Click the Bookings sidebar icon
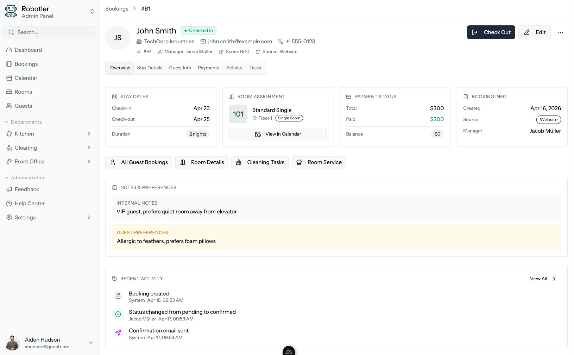The height and width of the screenshot is (355, 574). pos(9,64)
